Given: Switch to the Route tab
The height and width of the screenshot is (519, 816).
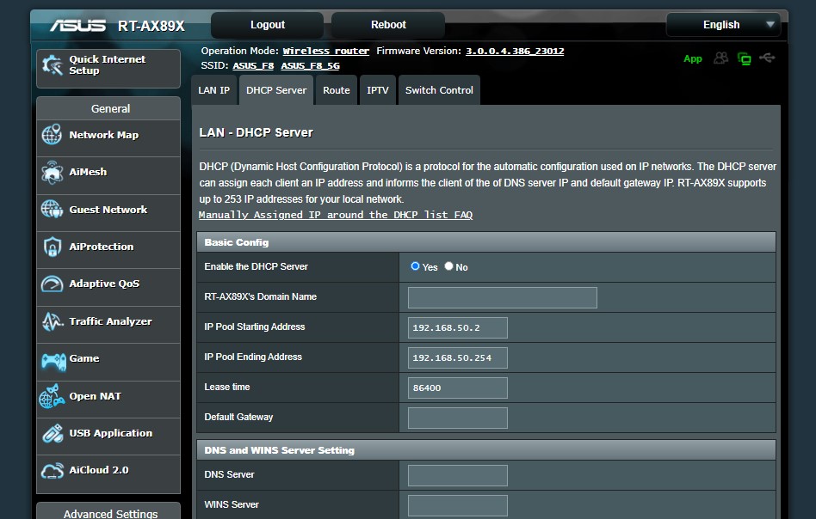Looking at the screenshot, I should pos(337,90).
